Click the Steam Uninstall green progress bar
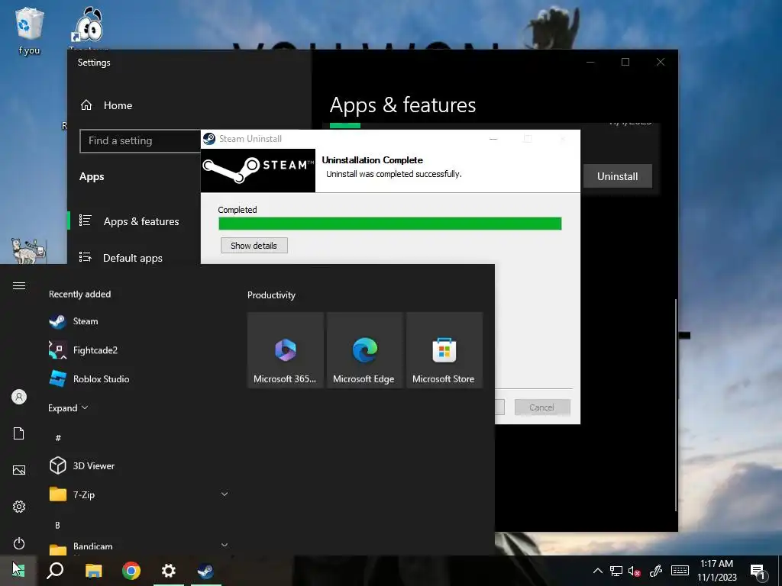The image size is (782, 586). 390,224
